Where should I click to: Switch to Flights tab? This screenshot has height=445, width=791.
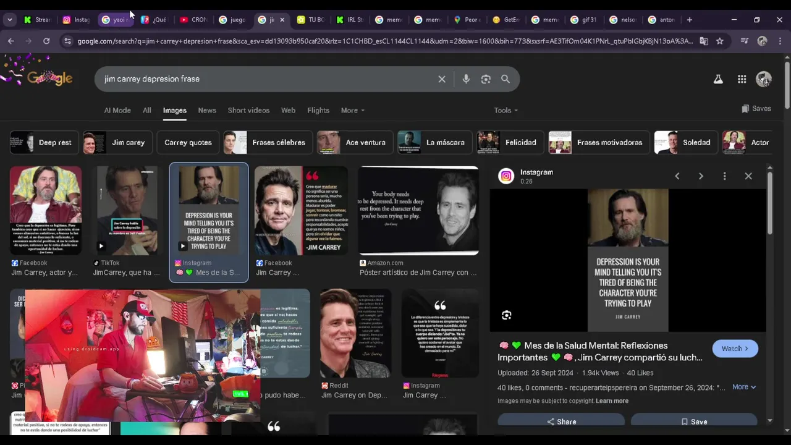click(x=318, y=110)
